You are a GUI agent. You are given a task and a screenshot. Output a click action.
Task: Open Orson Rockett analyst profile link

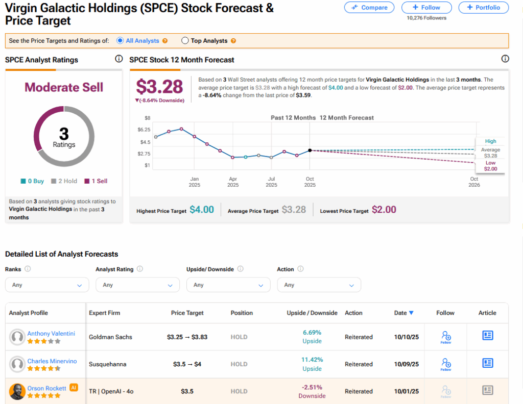(x=47, y=388)
